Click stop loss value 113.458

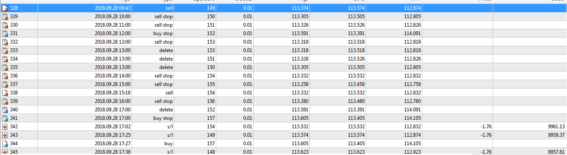point(356,84)
